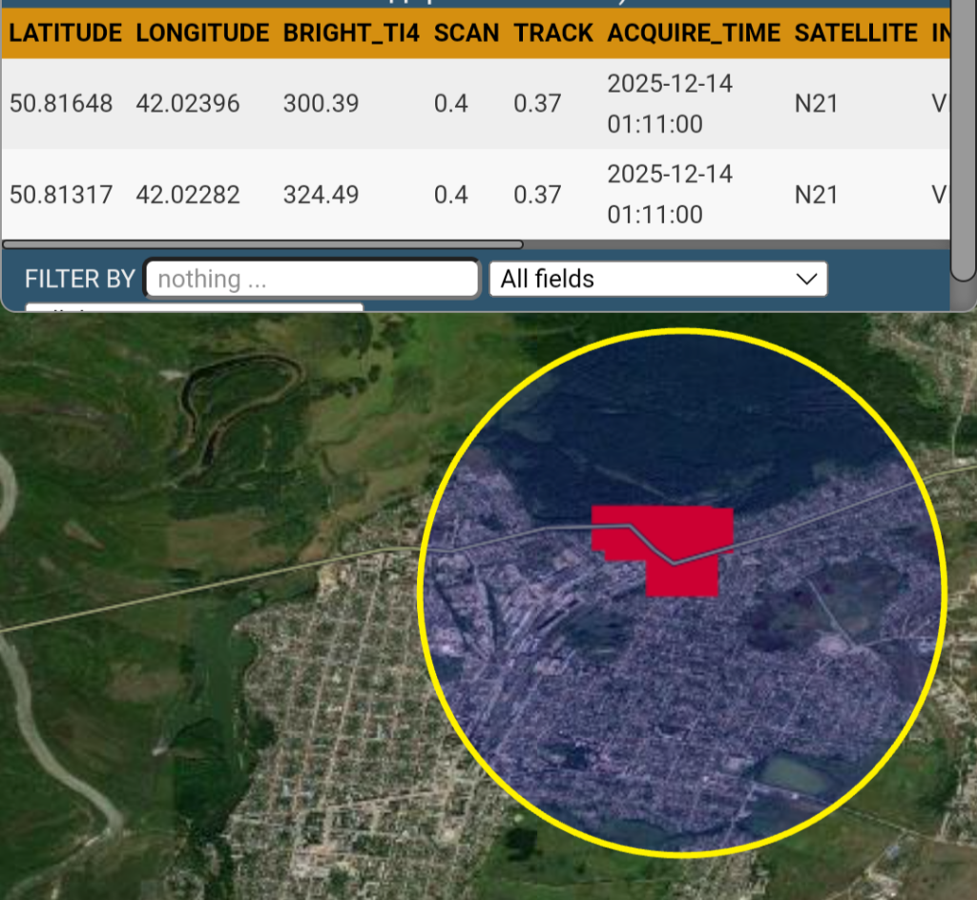This screenshot has width=977, height=900.
Task: Click first row's acquire time 2025-12-14 01:11:00
Action: tap(670, 103)
